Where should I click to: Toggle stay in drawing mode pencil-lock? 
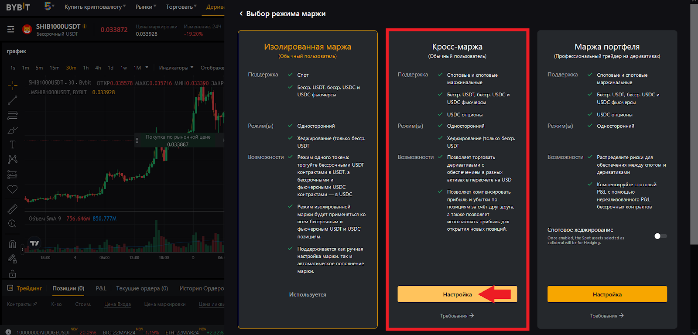click(12, 259)
